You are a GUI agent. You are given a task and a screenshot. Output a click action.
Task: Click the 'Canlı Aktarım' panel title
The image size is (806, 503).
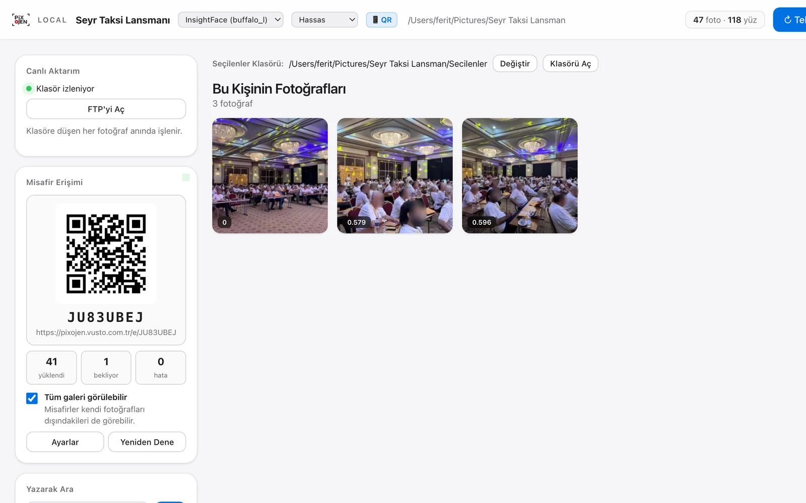click(53, 71)
